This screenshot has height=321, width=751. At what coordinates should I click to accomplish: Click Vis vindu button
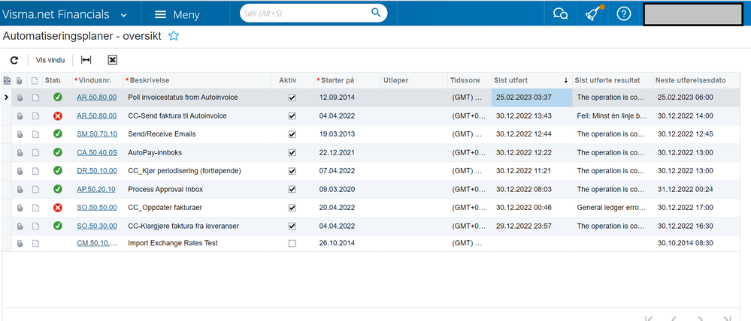coord(50,60)
